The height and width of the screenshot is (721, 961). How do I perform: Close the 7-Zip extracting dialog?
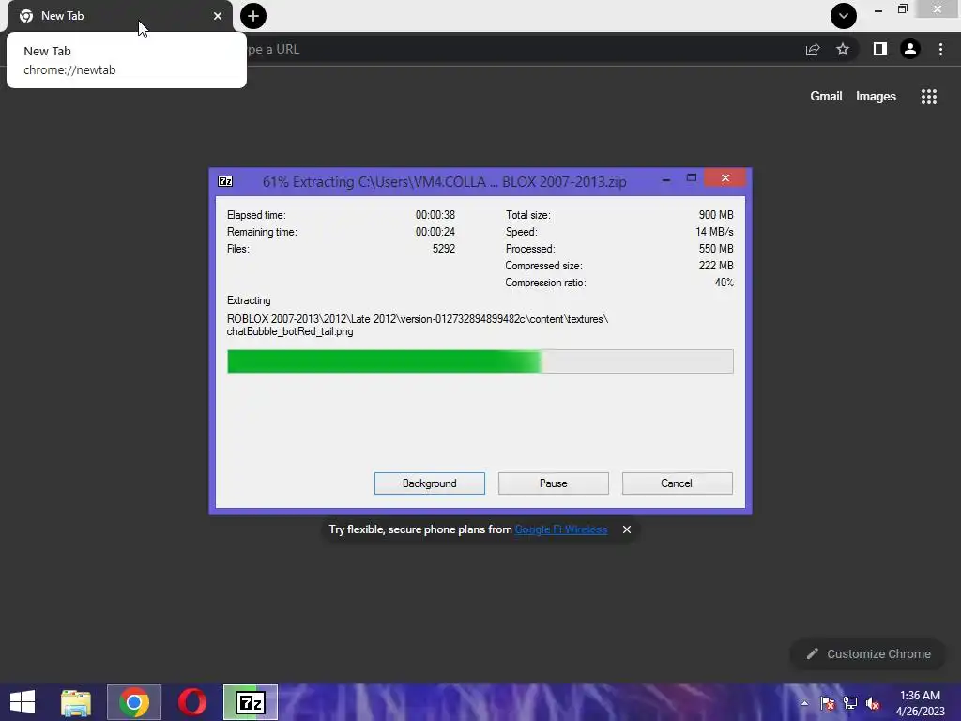click(x=725, y=177)
